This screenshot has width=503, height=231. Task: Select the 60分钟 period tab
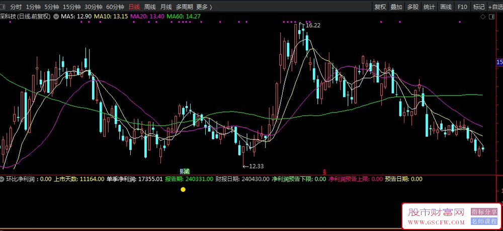tap(115, 7)
